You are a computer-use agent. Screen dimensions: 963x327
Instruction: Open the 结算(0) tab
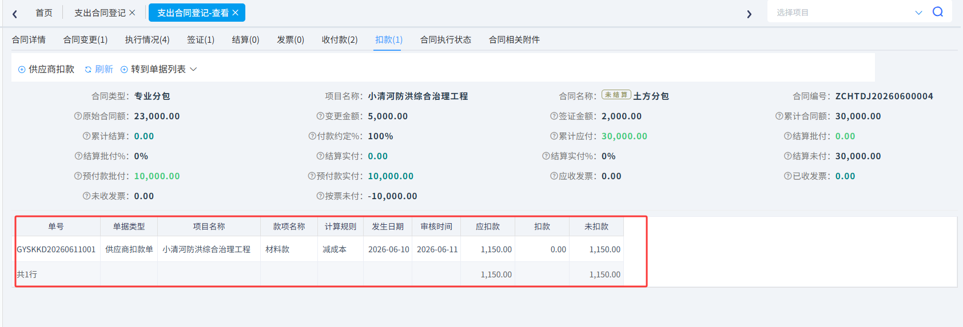(246, 39)
